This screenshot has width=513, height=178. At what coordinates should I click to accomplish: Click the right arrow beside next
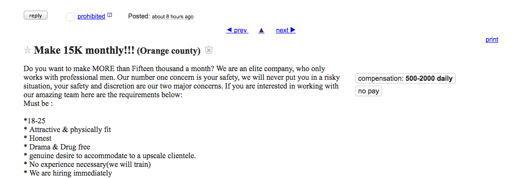pyautogui.click(x=293, y=30)
